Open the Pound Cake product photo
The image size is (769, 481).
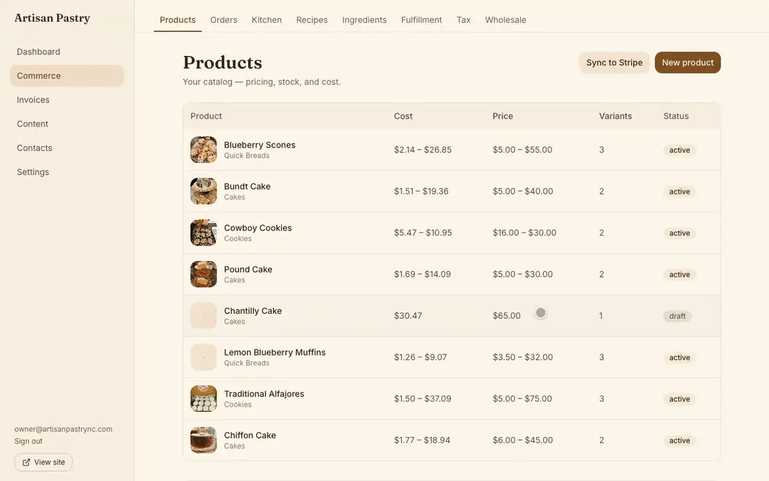tap(203, 274)
